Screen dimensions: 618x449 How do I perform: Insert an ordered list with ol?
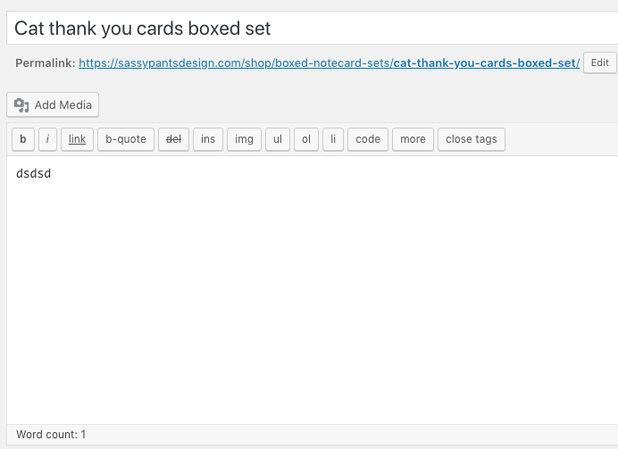point(306,139)
